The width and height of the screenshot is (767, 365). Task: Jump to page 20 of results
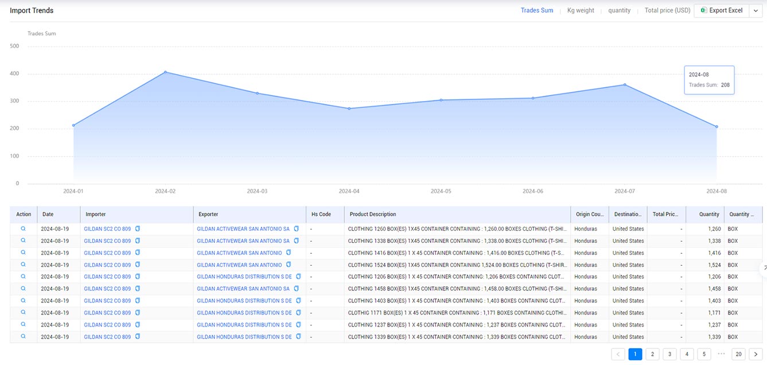739,354
